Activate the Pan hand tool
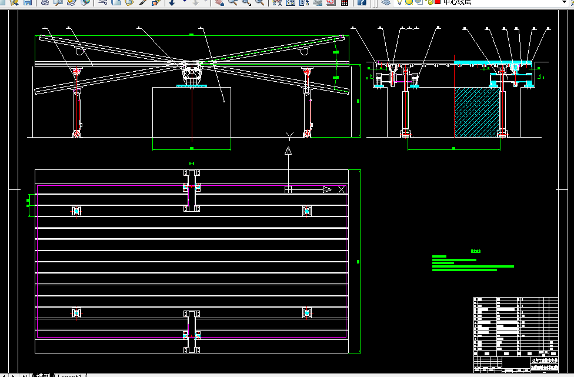The width and height of the screenshot is (574, 377). click(219, 2)
